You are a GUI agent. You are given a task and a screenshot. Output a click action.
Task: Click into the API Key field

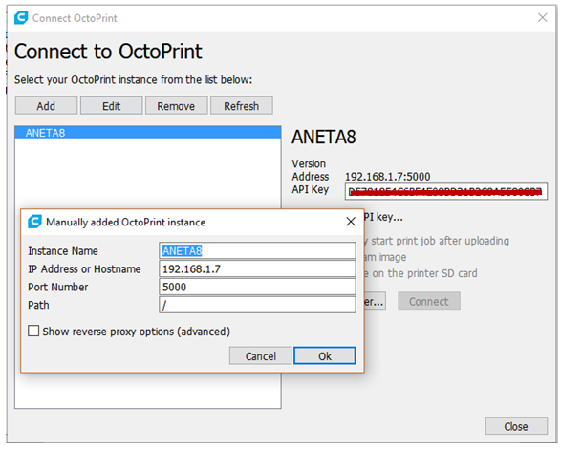446,191
